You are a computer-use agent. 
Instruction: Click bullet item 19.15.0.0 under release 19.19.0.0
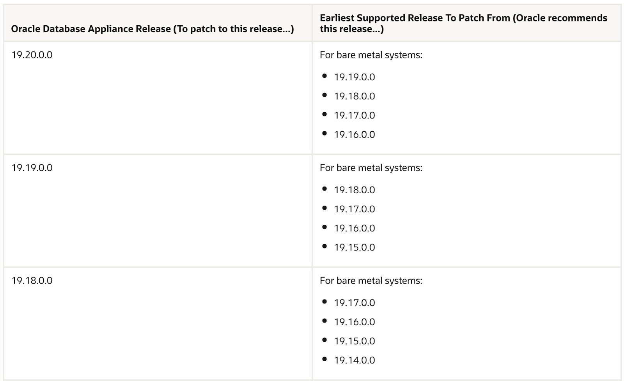(354, 247)
